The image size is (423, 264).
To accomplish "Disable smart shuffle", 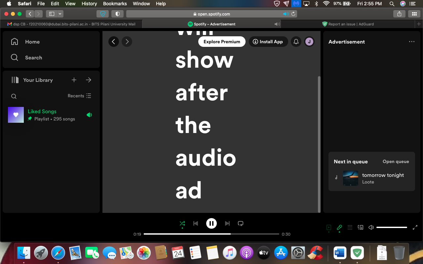I will (182, 223).
